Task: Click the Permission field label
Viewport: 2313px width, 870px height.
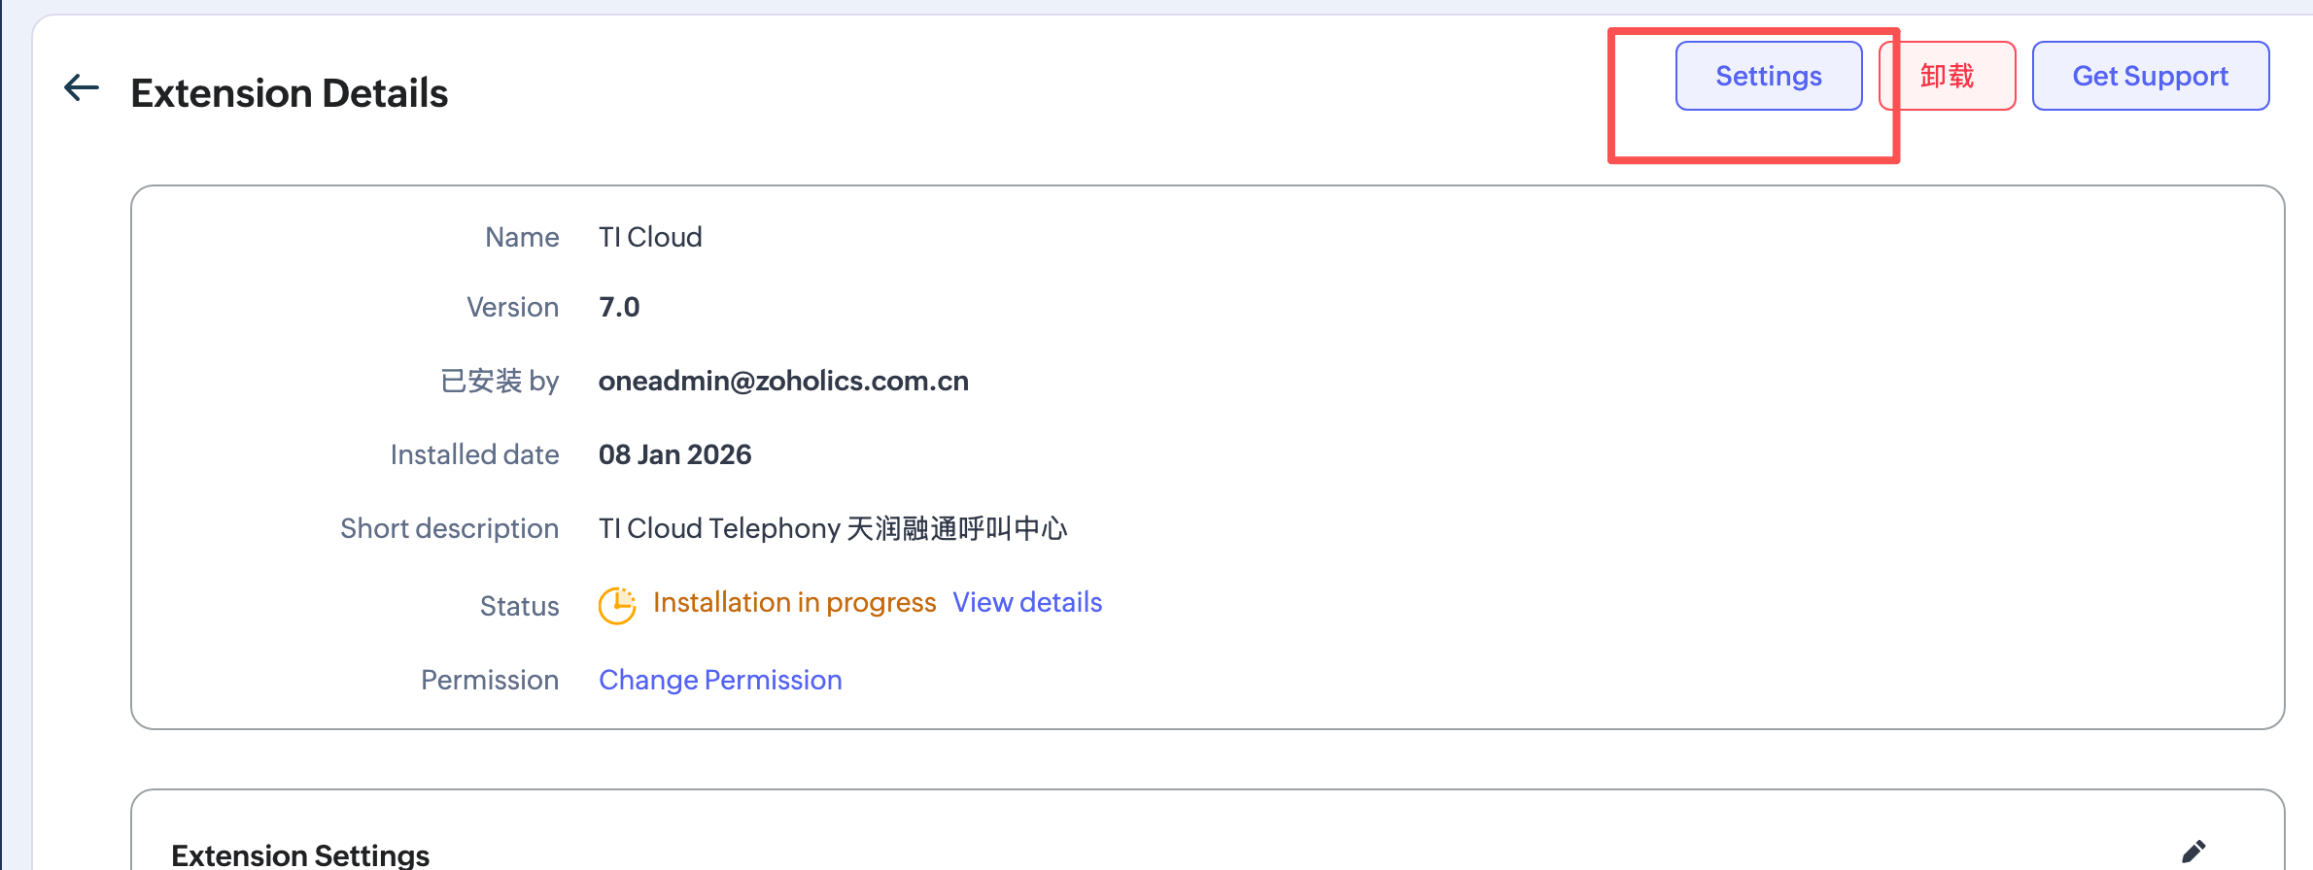Action: pos(490,680)
